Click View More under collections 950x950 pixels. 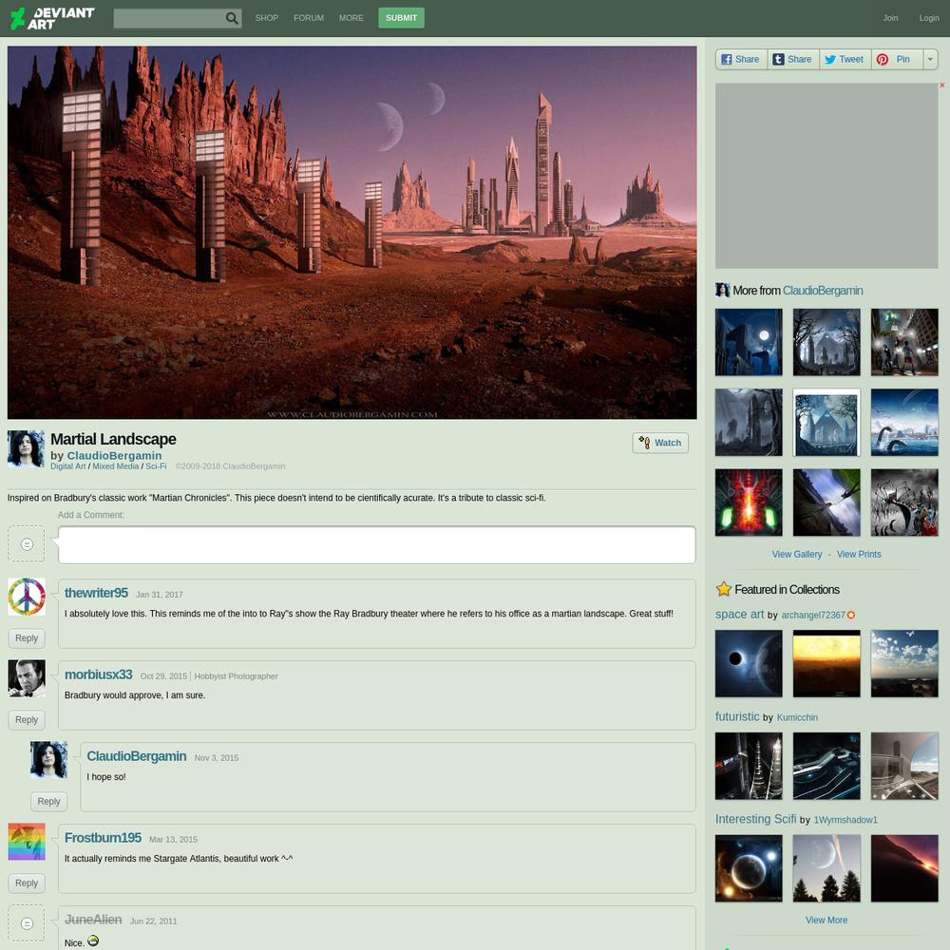pos(826,921)
